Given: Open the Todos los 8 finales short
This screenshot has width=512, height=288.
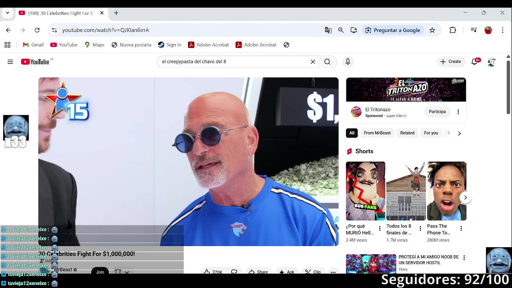Looking at the screenshot, I should pos(406,191).
